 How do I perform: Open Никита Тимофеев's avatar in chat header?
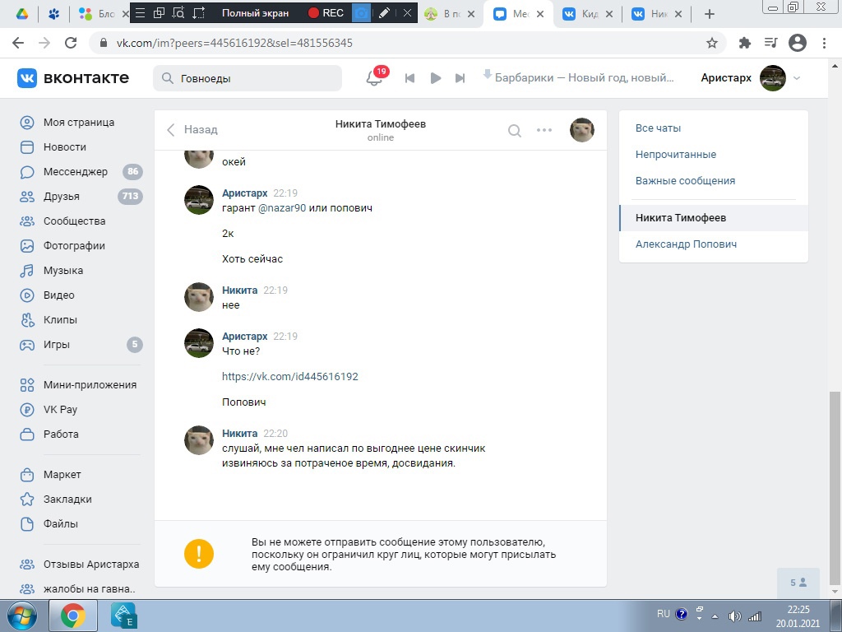582,130
